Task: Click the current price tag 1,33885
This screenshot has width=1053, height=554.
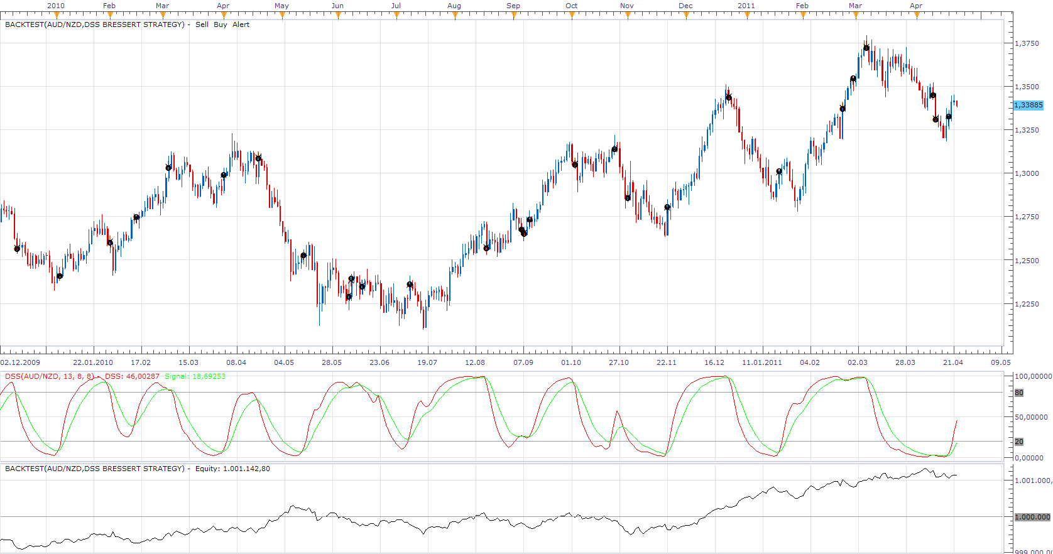Action: [1028, 105]
